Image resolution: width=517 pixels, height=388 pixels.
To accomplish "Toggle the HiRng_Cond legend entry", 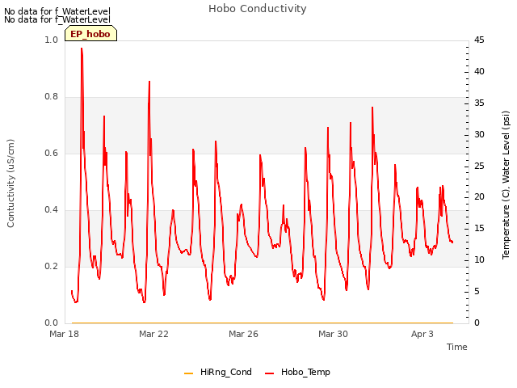I will (218, 372).
